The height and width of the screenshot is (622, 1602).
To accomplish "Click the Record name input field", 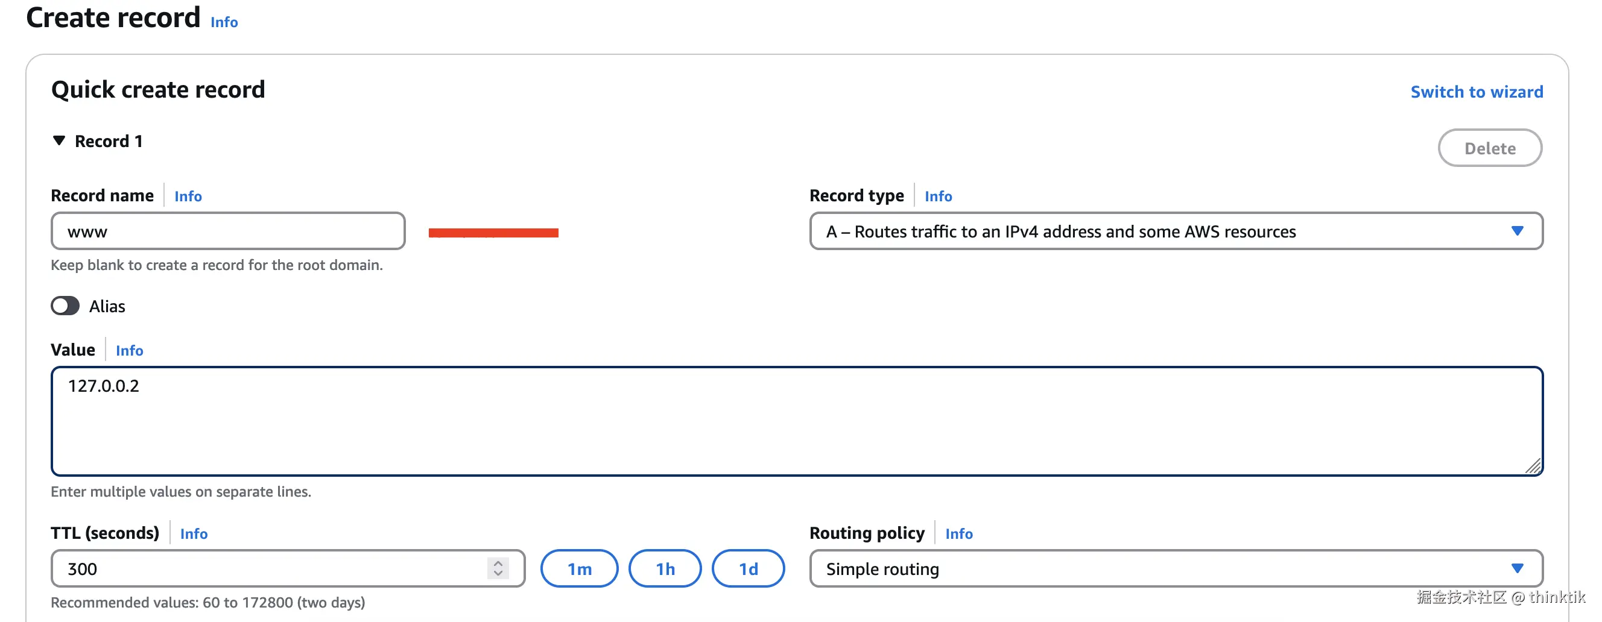I will click(227, 231).
